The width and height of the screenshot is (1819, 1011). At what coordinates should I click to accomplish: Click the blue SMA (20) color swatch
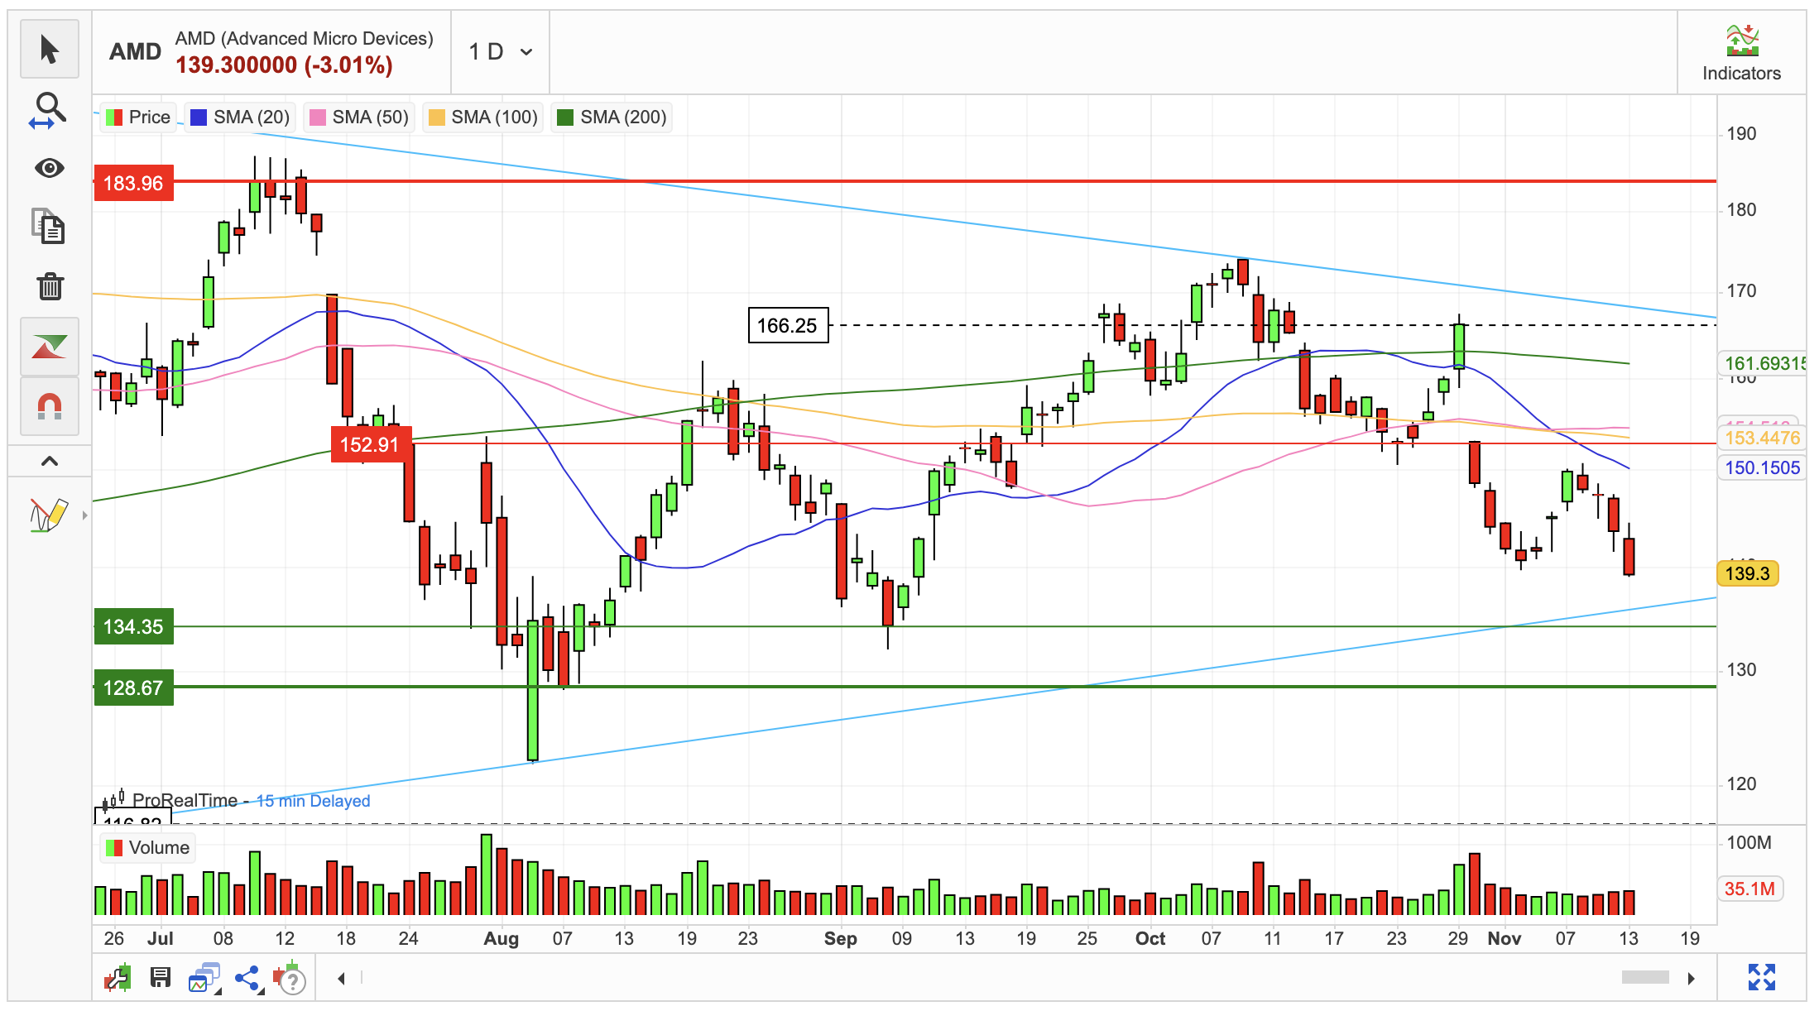click(199, 117)
